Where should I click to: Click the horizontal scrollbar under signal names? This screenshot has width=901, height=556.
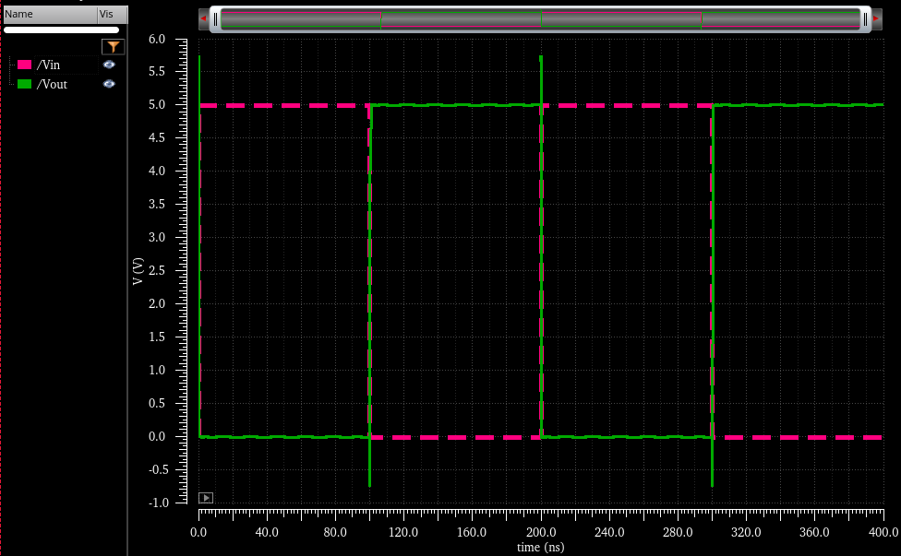coord(62,30)
